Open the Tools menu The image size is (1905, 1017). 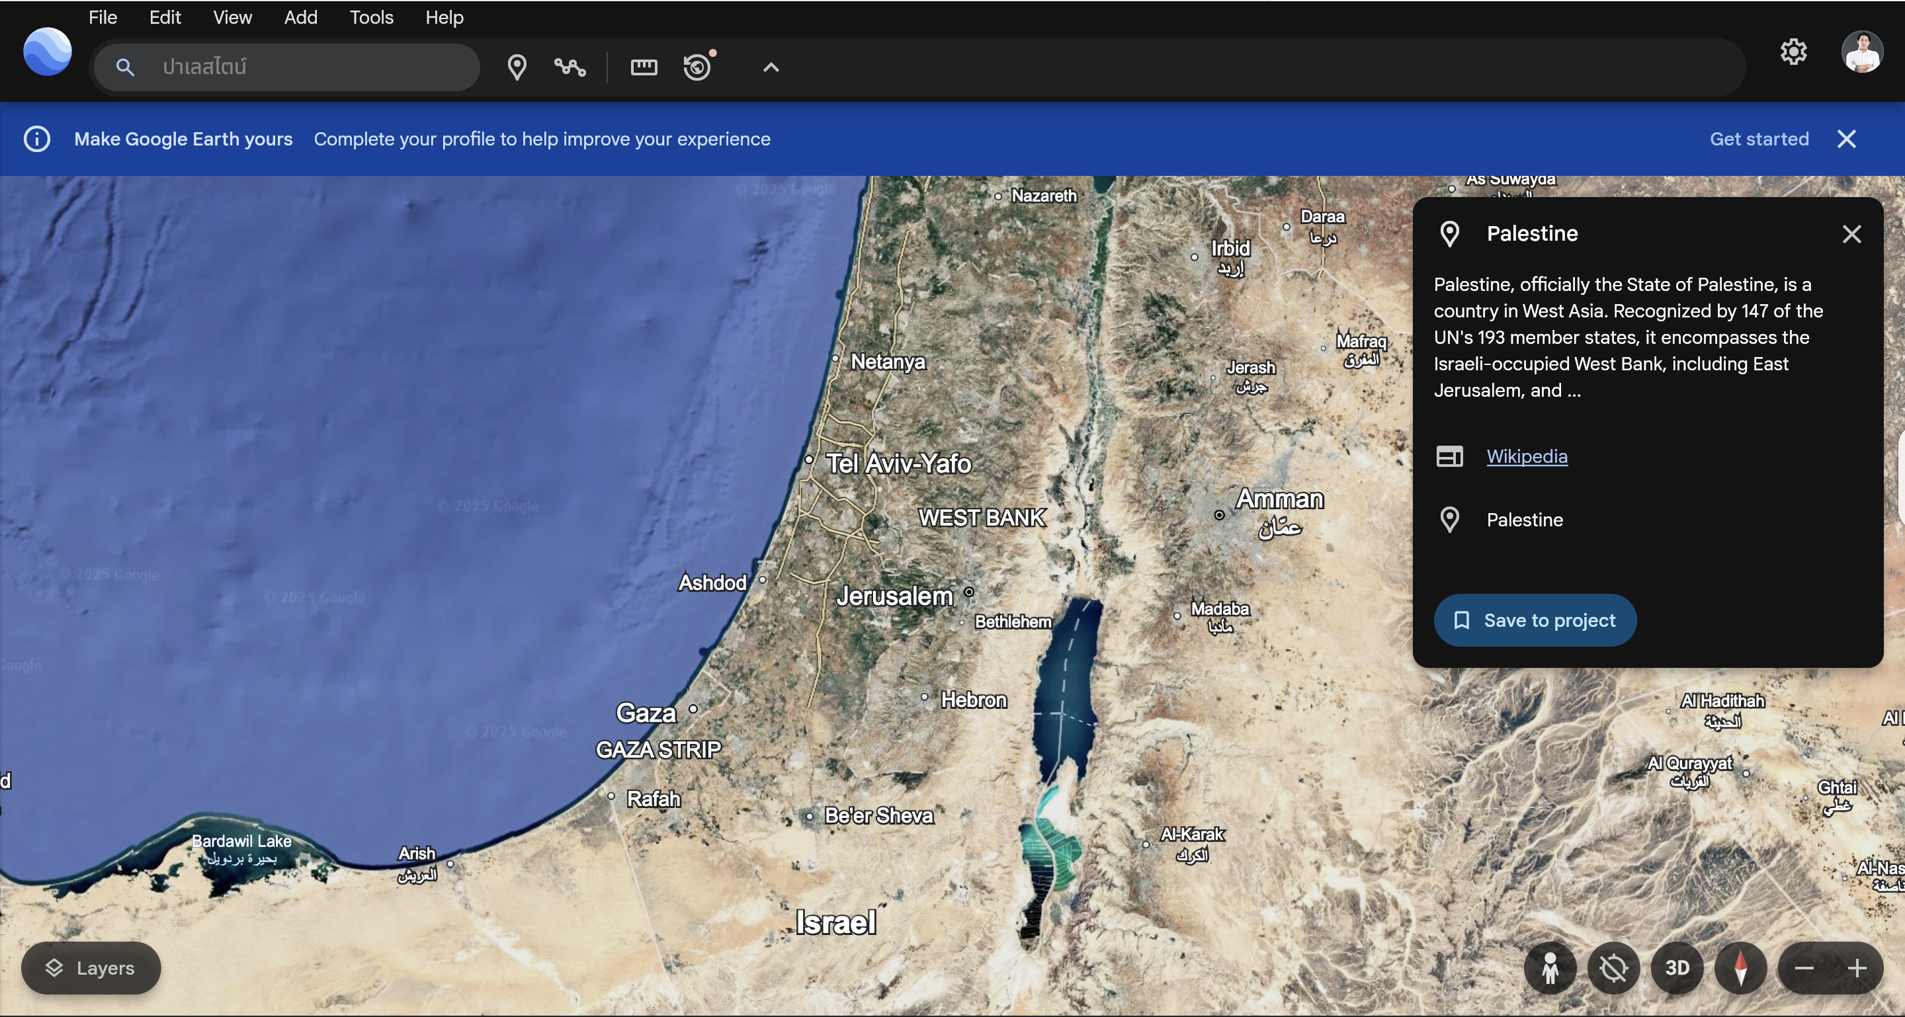371,17
